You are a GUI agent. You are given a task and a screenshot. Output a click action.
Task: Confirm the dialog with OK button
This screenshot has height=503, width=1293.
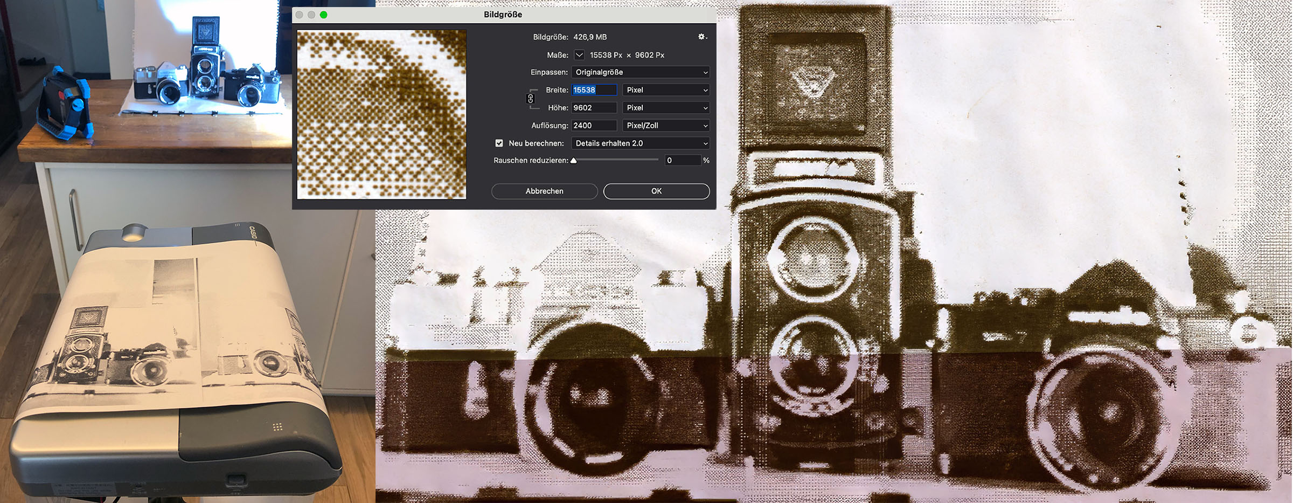coord(656,191)
